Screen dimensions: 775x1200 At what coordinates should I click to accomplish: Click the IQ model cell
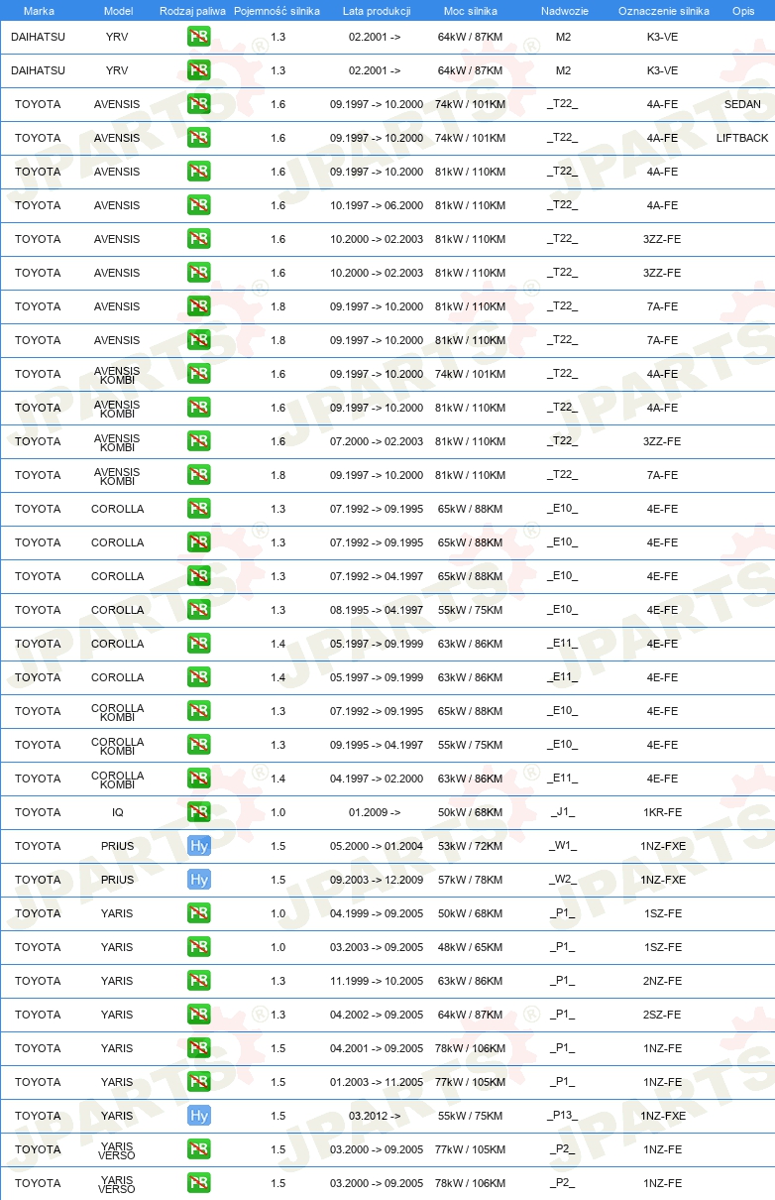(x=118, y=812)
